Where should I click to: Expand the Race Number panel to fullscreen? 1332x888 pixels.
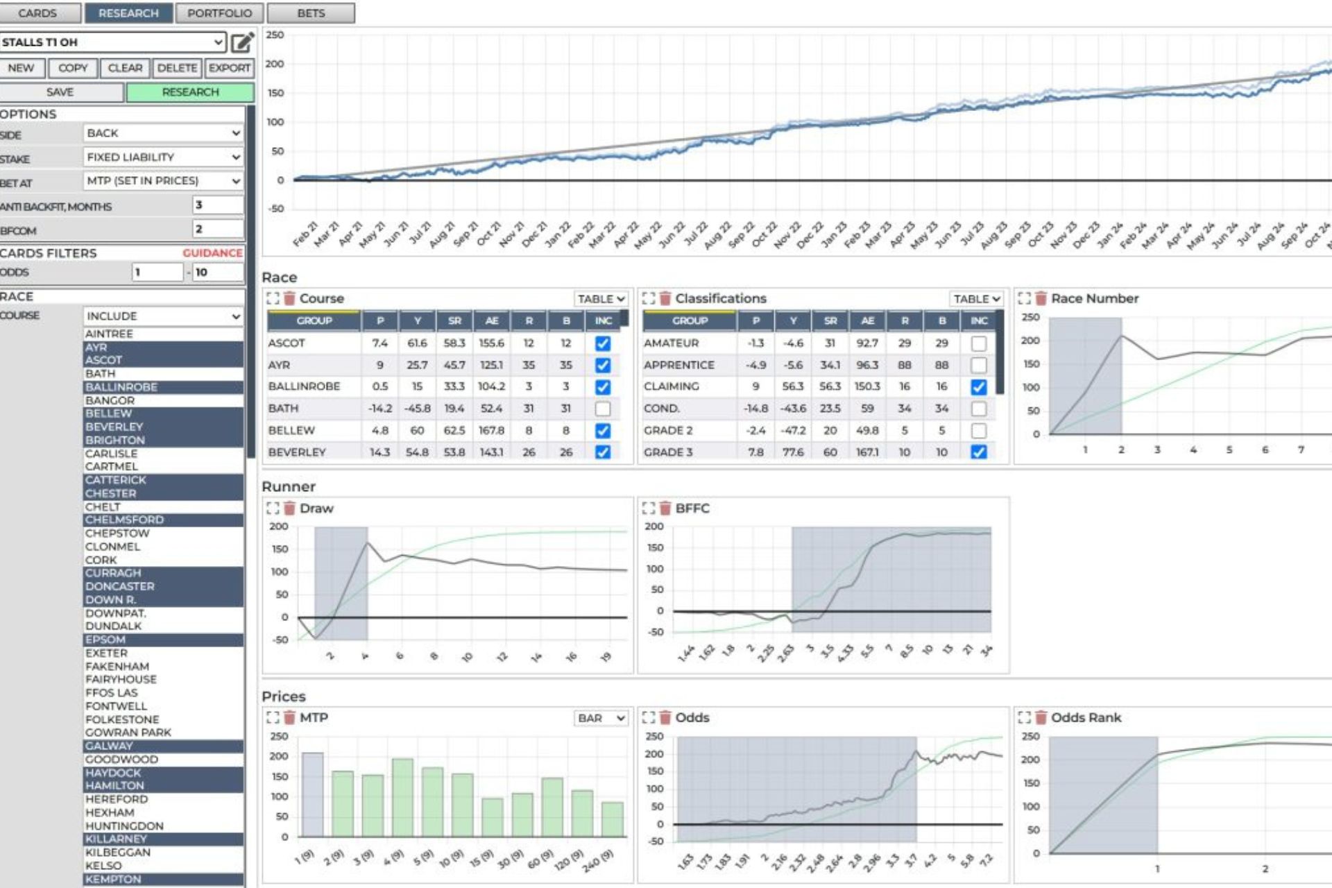pos(1023,298)
